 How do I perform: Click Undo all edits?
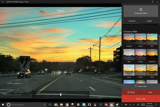coord(141,86)
